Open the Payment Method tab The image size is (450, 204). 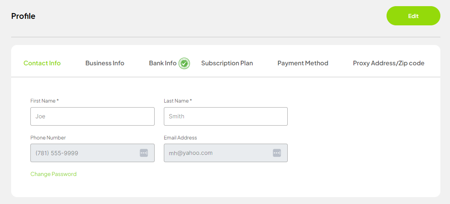(303, 63)
